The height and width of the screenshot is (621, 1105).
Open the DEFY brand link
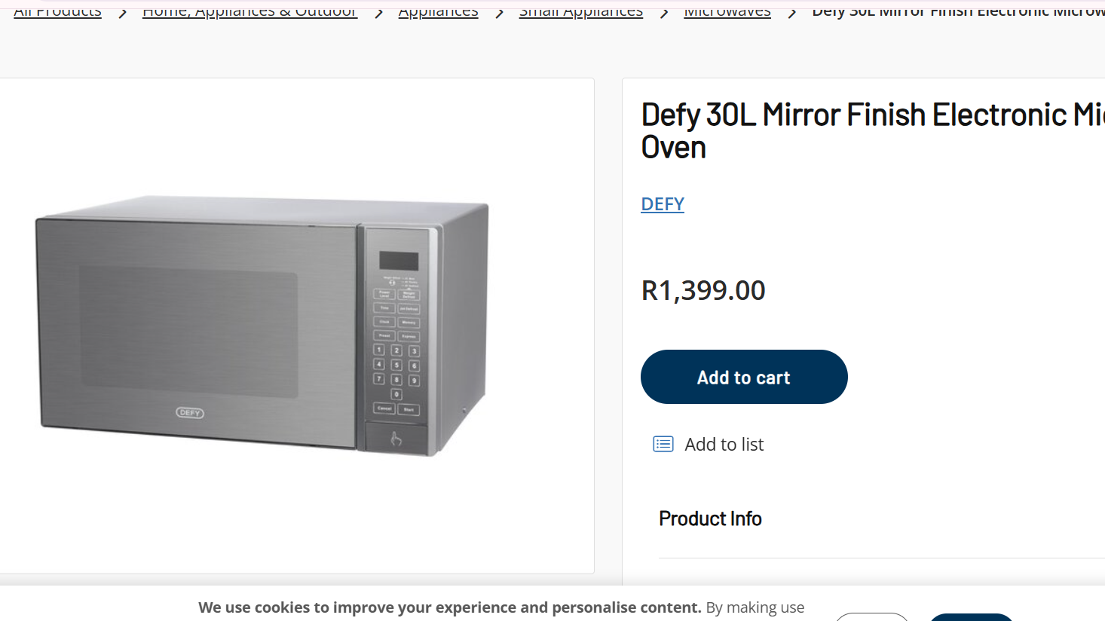[663, 204]
